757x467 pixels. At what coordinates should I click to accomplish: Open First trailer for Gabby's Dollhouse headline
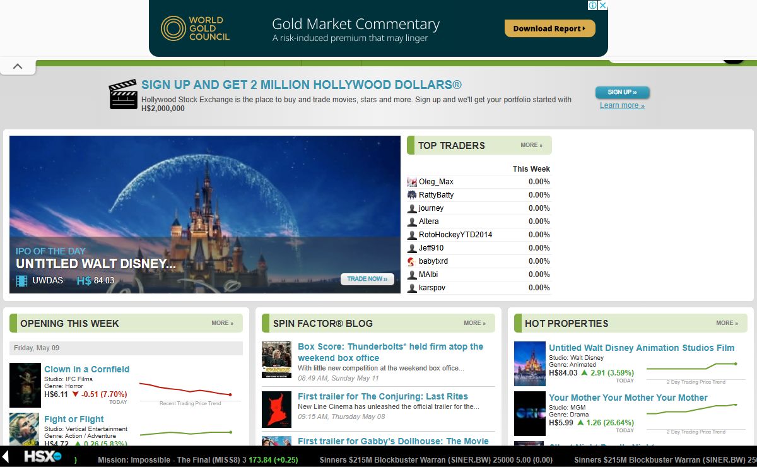click(x=393, y=441)
